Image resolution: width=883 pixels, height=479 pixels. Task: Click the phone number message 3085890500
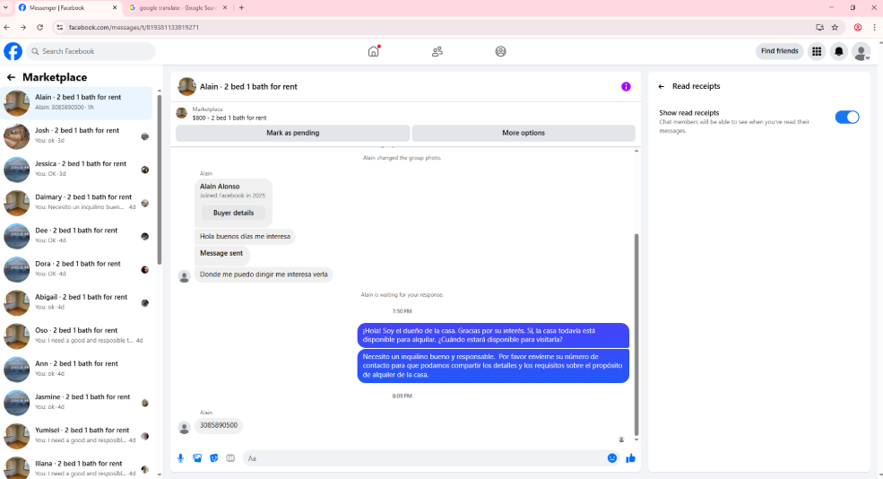point(219,425)
